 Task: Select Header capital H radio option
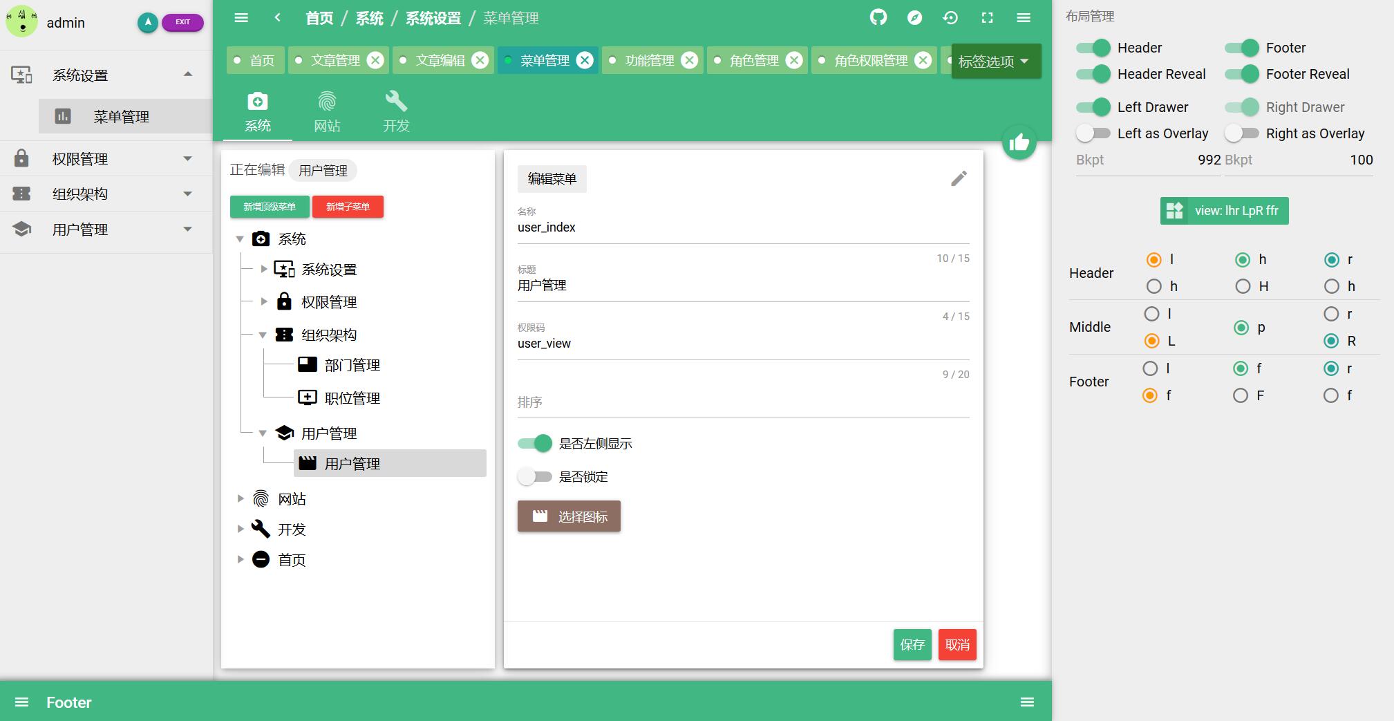coord(1243,286)
